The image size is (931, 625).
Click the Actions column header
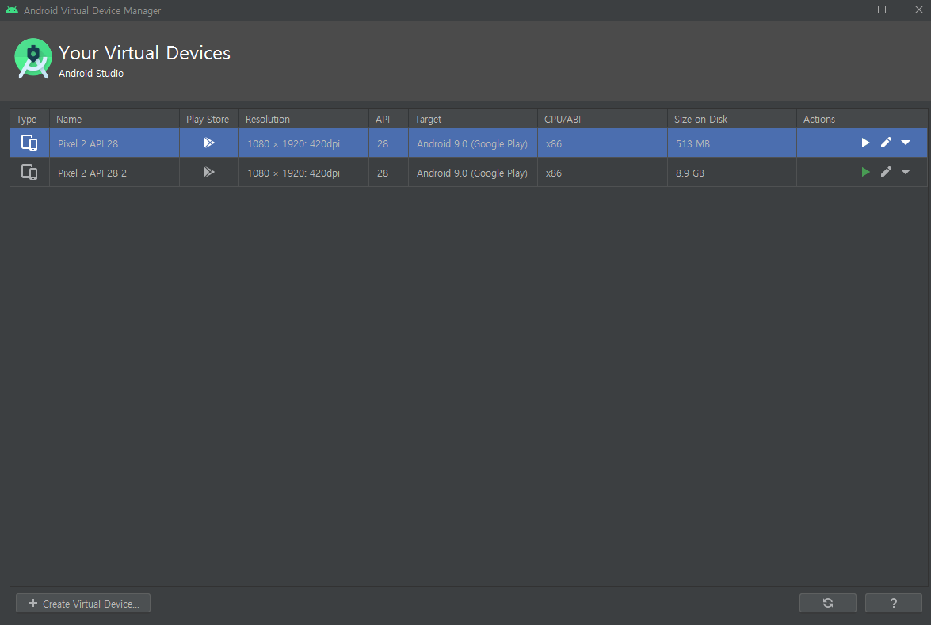[x=861, y=119]
